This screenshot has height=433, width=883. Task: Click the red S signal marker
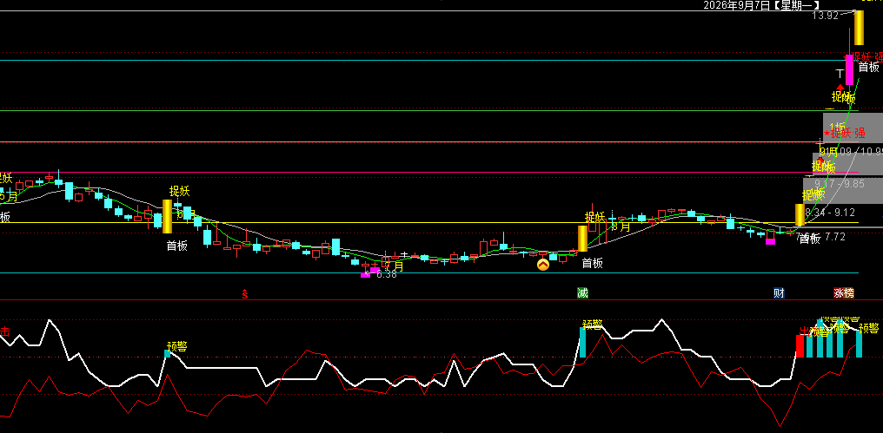245,293
